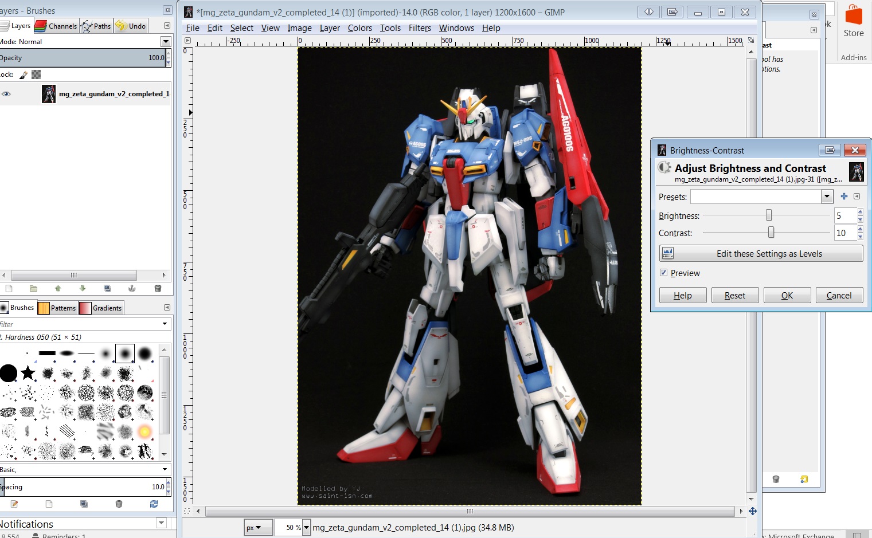Screen dimensions: 872x538
Task: Save preset with the blue plus icon
Action: pyautogui.click(x=844, y=197)
